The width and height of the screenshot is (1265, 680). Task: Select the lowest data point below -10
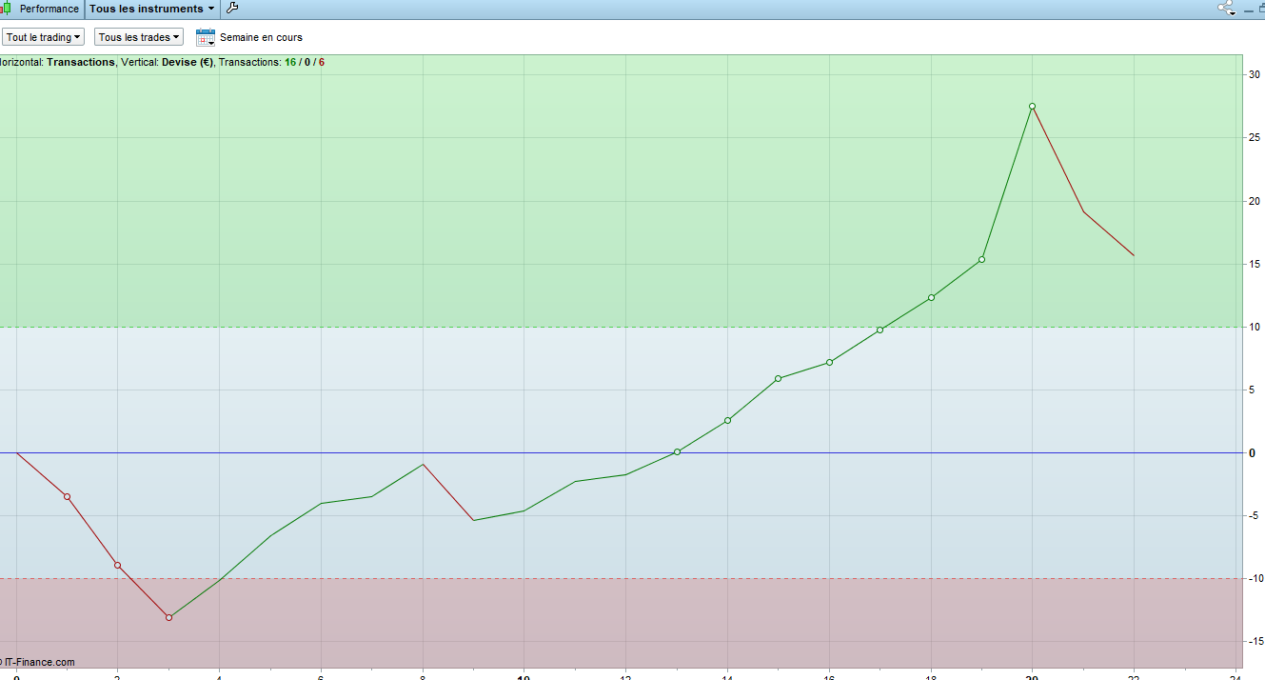168,617
